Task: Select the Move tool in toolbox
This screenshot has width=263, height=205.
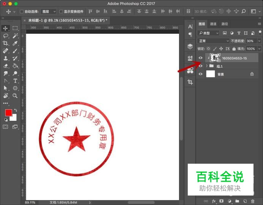Action: (5, 28)
